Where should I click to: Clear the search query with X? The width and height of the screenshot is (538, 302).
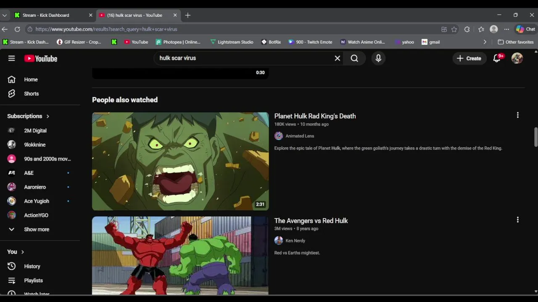pyautogui.click(x=337, y=58)
